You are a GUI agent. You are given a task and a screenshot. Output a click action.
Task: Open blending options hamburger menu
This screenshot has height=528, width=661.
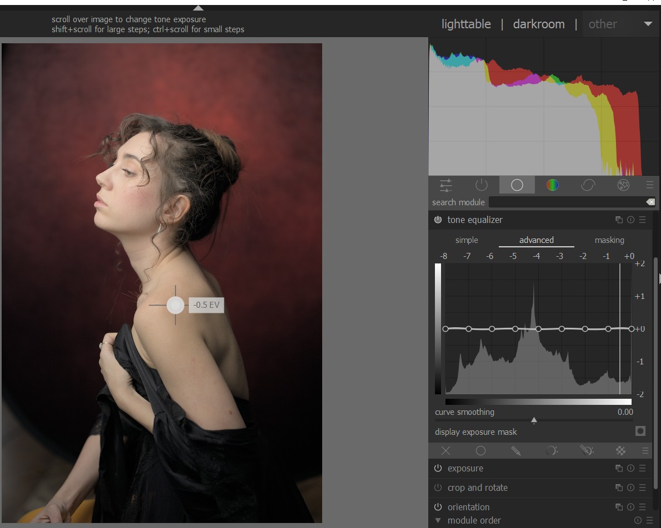(x=645, y=451)
